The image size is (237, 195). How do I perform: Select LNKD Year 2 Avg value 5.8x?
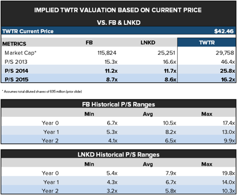pos(170,191)
